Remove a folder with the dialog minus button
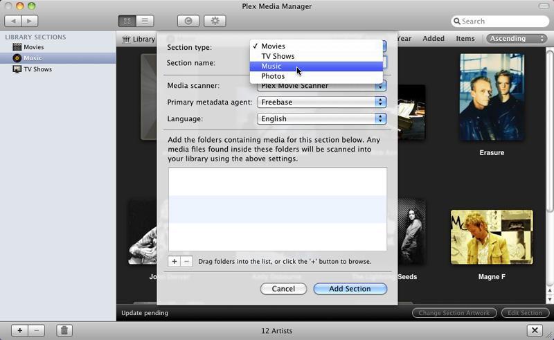 186,261
